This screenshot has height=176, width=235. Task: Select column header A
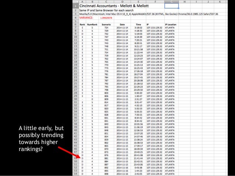click(x=82, y=1)
